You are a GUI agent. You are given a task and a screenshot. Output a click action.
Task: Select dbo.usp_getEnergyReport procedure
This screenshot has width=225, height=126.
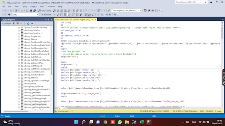point(35,104)
